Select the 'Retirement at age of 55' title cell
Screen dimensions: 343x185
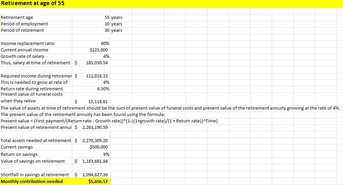click(x=28, y=3)
